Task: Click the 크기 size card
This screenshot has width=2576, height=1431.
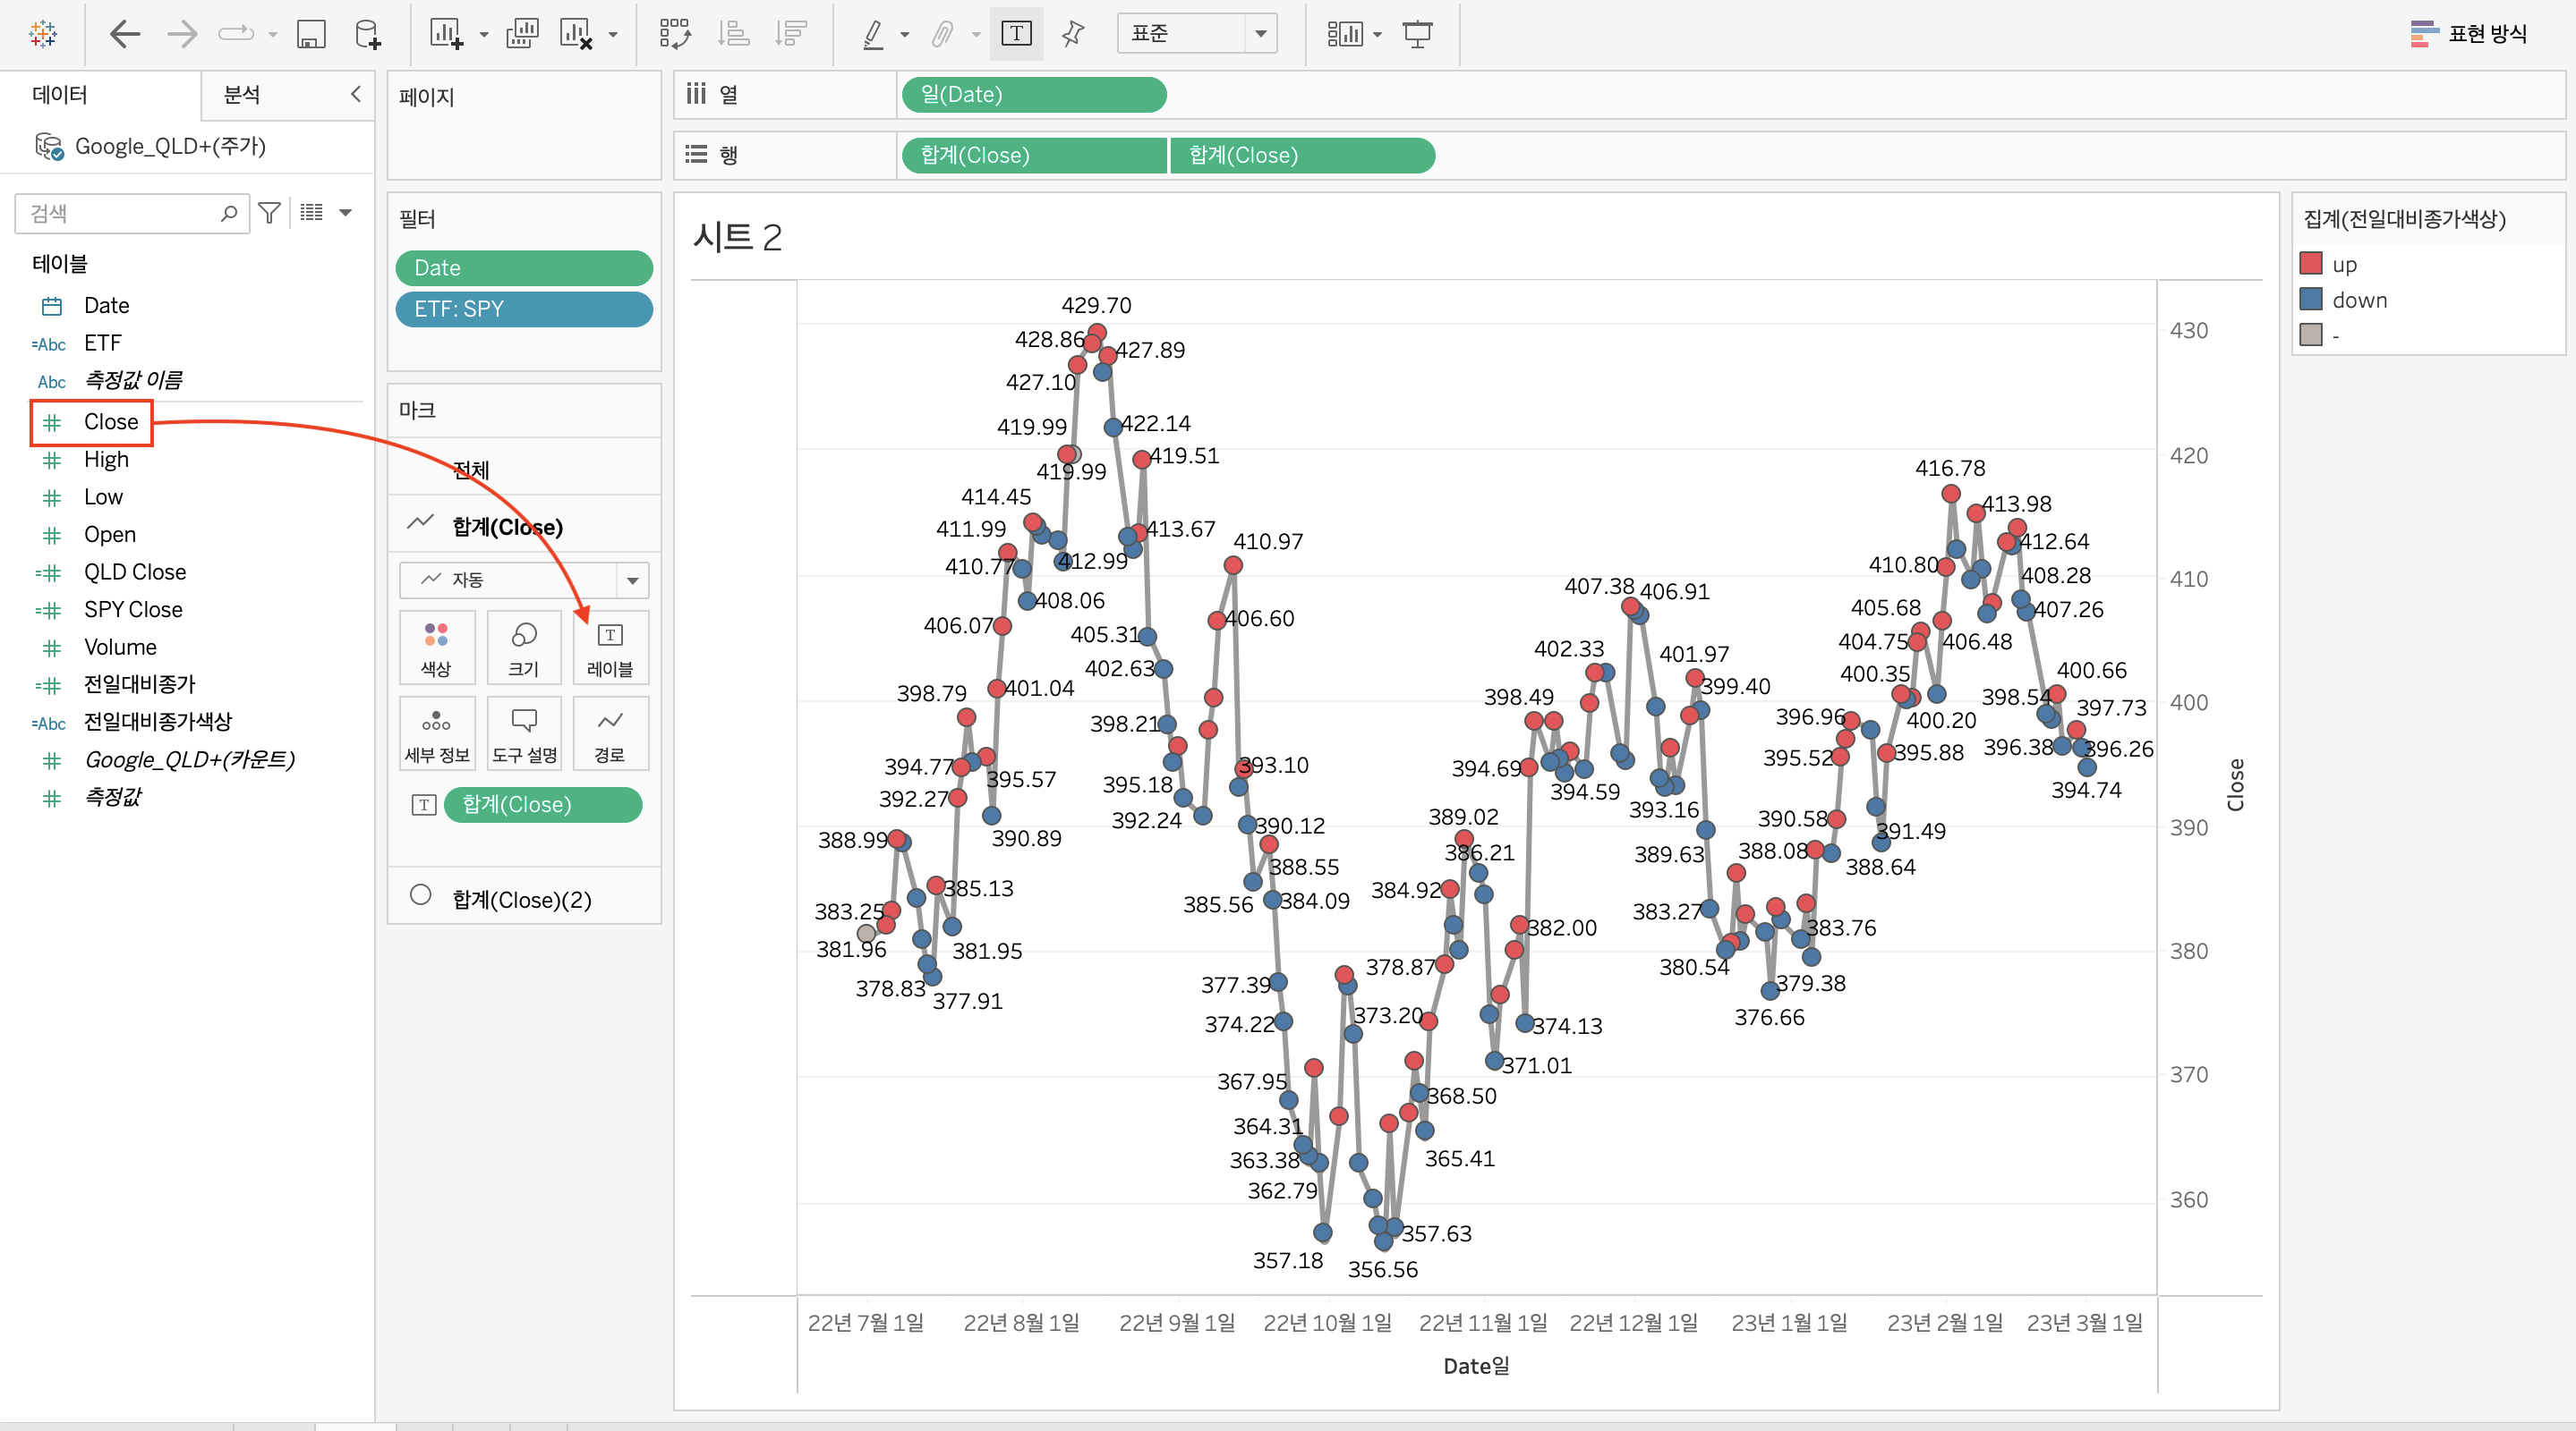Action: [x=523, y=648]
